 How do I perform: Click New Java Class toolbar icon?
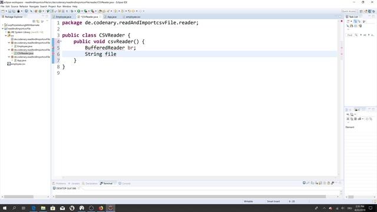[x=40, y=11]
